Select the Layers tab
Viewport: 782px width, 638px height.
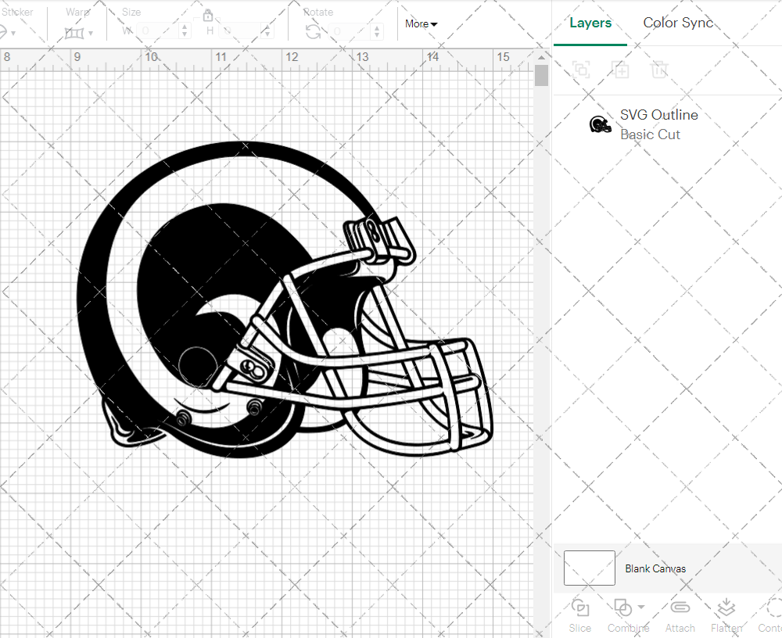590,23
